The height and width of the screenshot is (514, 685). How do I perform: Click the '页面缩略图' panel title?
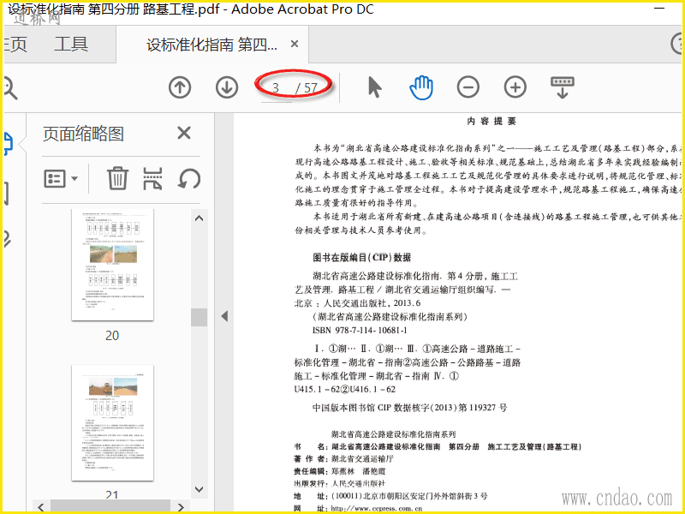click(83, 134)
